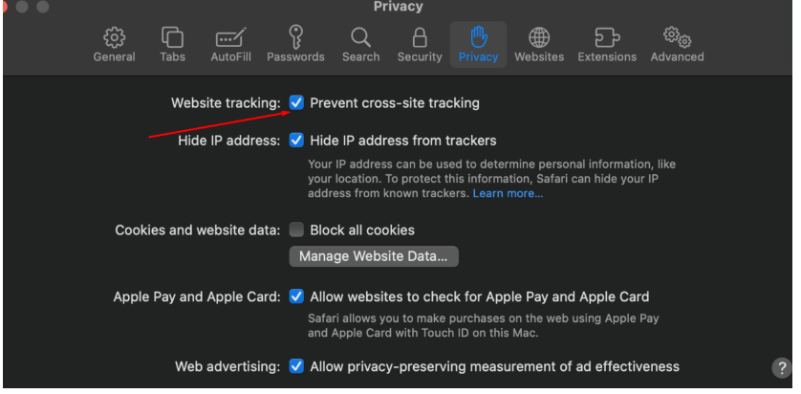
Task: Open the Advanced gears icon
Action: 677,37
